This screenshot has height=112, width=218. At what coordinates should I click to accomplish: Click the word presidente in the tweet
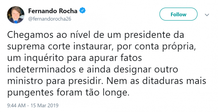coord(147,35)
